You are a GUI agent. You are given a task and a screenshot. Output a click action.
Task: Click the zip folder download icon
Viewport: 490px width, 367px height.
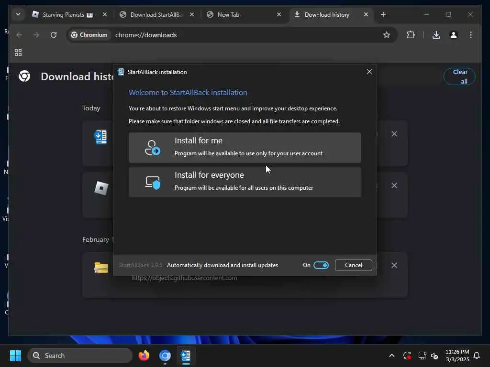[101, 268]
